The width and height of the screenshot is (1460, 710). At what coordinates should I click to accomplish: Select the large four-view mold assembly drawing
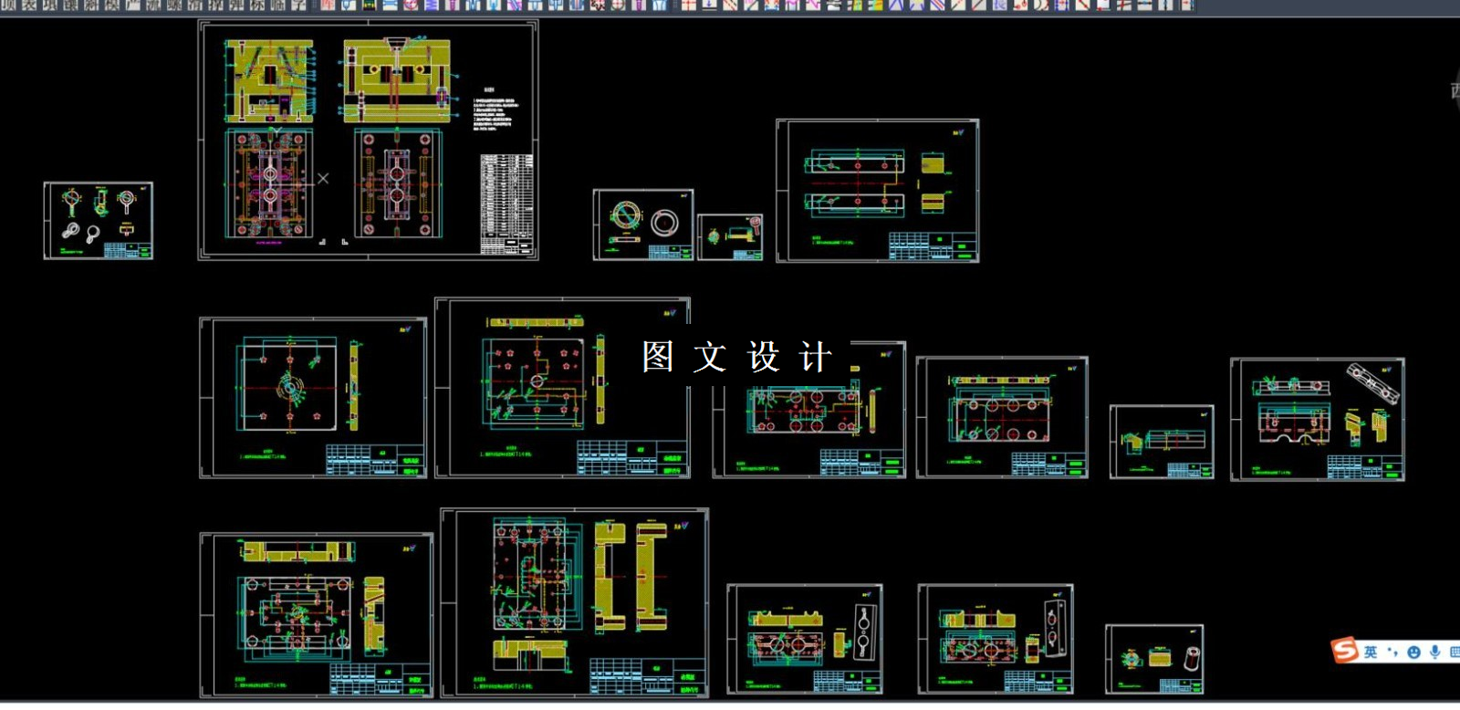[368, 141]
